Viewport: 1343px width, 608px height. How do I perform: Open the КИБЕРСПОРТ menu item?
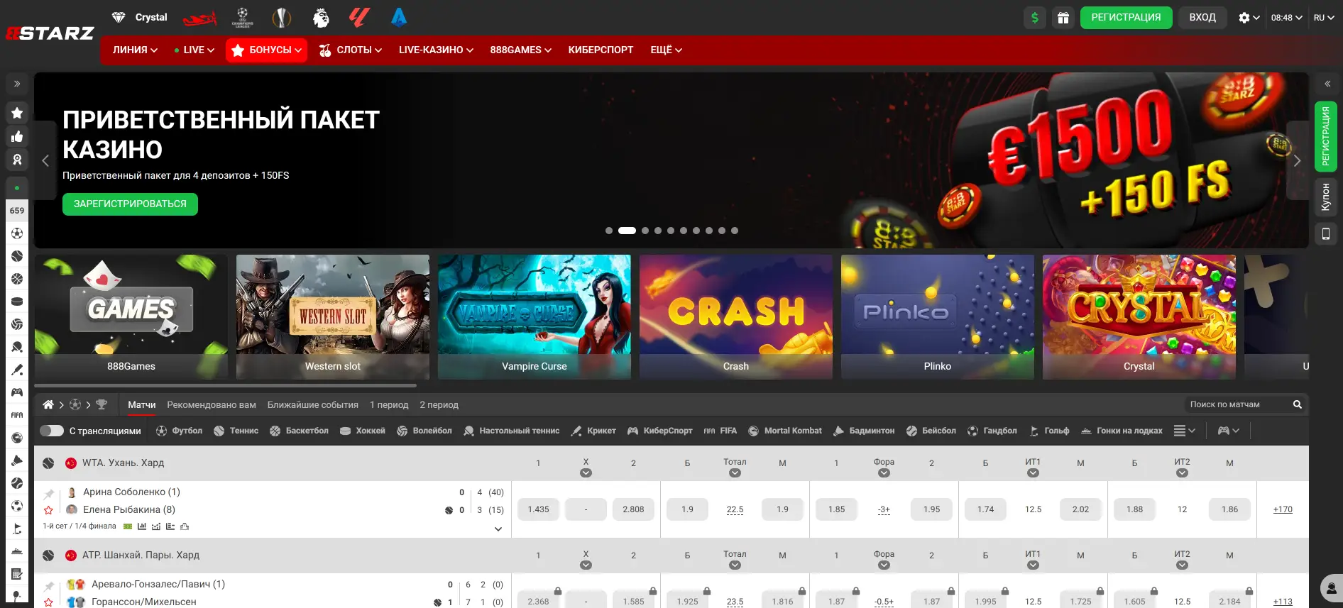(601, 50)
